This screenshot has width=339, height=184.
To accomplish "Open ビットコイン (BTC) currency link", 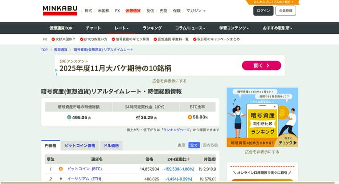I will click(x=84, y=169).
